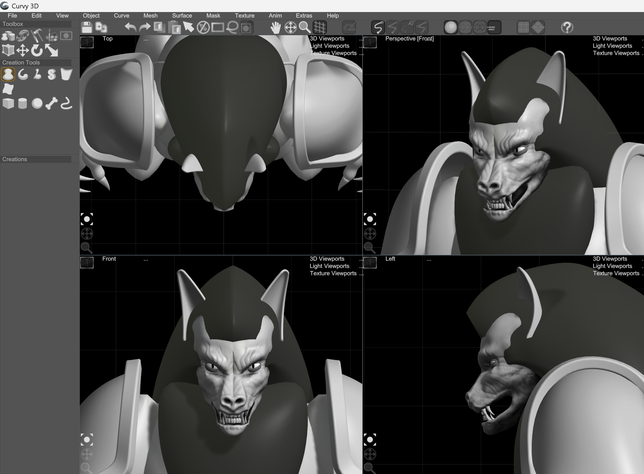This screenshot has width=644, height=474.
Task: Select the zigzag polyline curve mode
Action: pyautogui.click(x=393, y=28)
